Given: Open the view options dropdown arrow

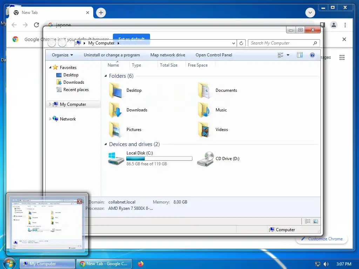Looking at the screenshot, I should coord(288,55).
